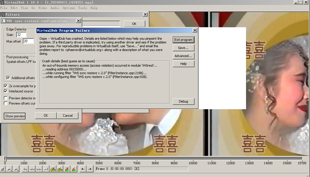Click Help in the crash dialog
The height and width of the screenshot is (177, 310).
click(184, 64)
